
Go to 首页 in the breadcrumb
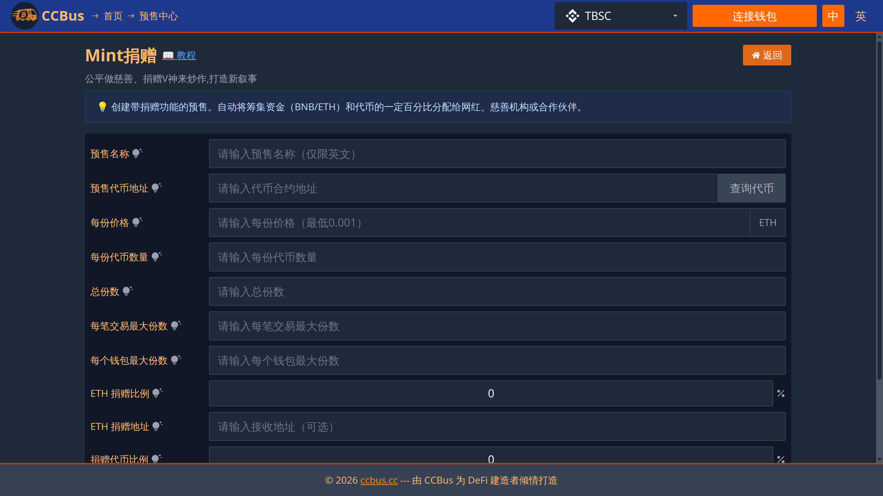coord(113,16)
